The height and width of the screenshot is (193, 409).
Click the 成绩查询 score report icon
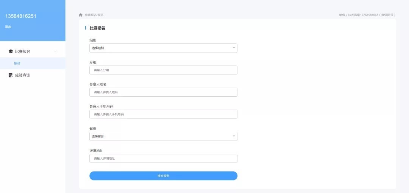(11, 75)
